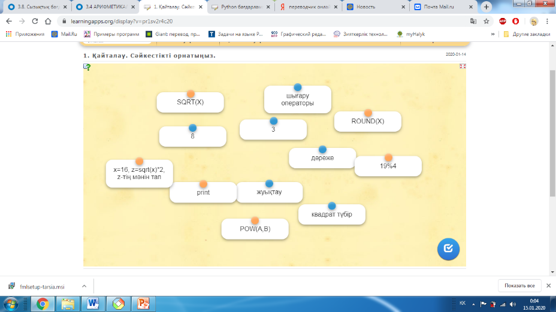Open the Chrome profile avatar
Image resolution: width=556 pixels, height=312 pixels.
pyautogui.click(x=534, y=22)
